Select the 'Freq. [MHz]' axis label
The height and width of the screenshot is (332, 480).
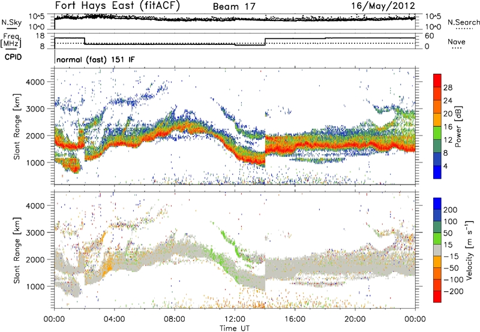click(x=11, y=41)
